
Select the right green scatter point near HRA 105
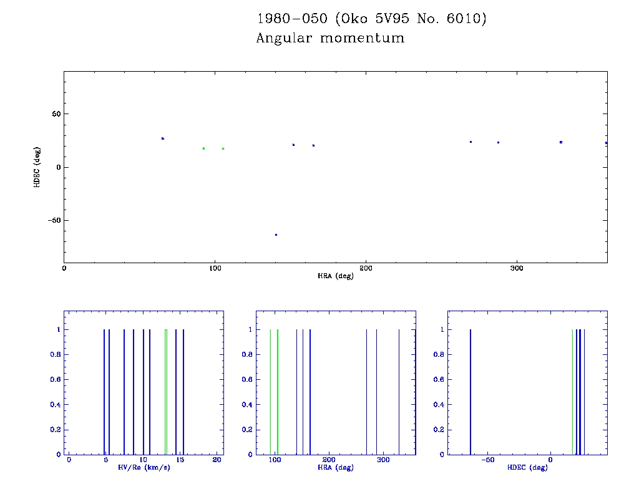[x=223, y=148]
